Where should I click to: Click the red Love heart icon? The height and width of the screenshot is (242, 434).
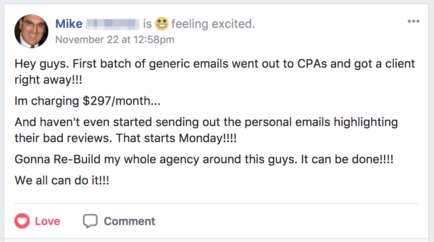pos(22,221)
